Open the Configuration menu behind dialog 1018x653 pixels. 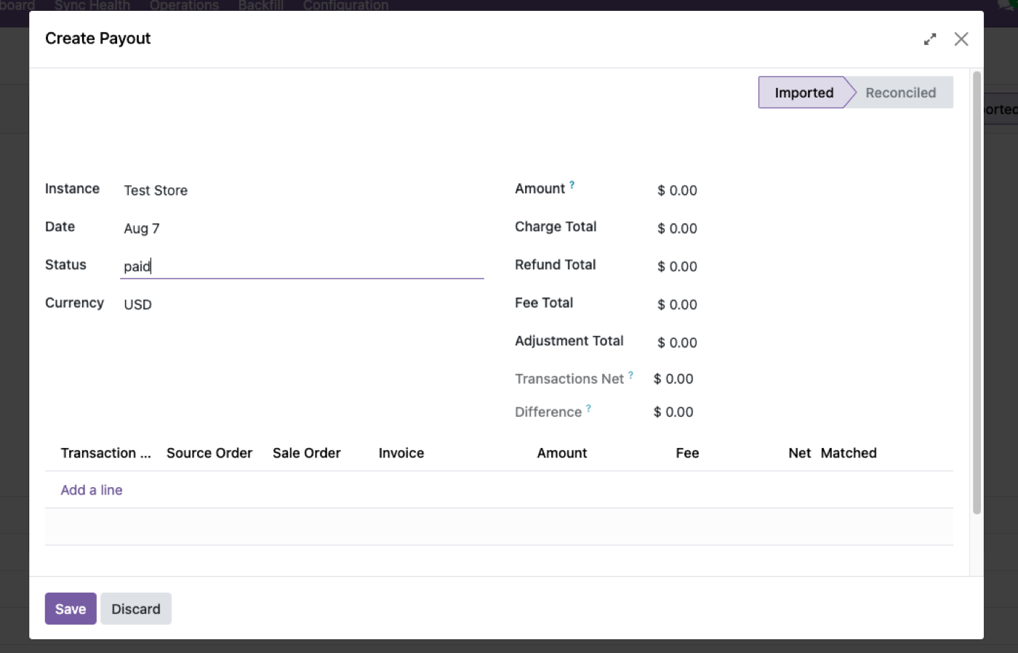click(345, 5)
